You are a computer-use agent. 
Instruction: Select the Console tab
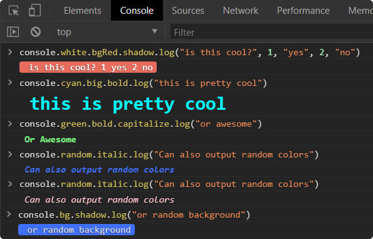click(137, 11)
